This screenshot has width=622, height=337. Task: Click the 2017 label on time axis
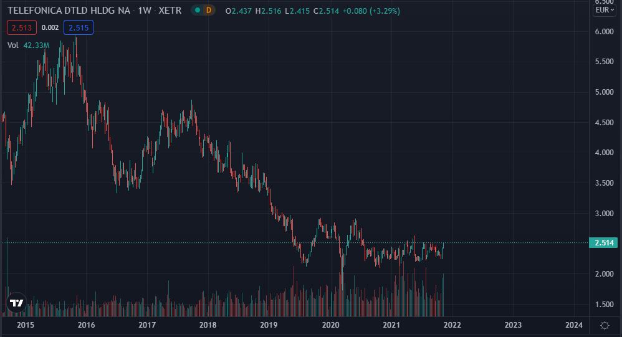tap(146, 325)
